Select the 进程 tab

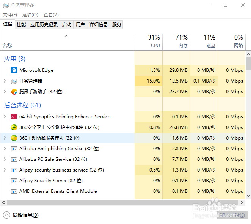(x=8, y=24)
